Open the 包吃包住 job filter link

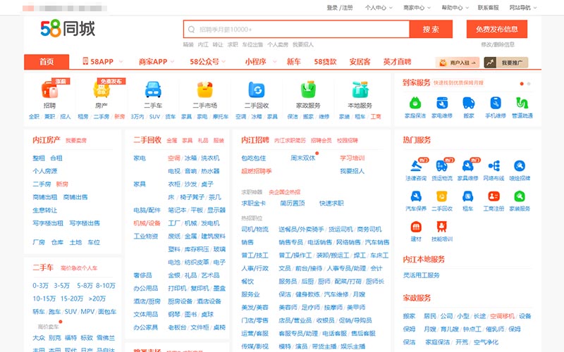(x=254, y=158)
